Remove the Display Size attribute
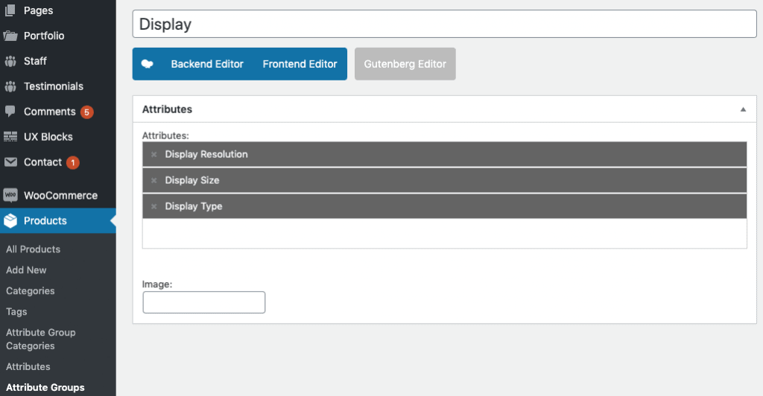763x396 pixels. [x=153, y=181]
